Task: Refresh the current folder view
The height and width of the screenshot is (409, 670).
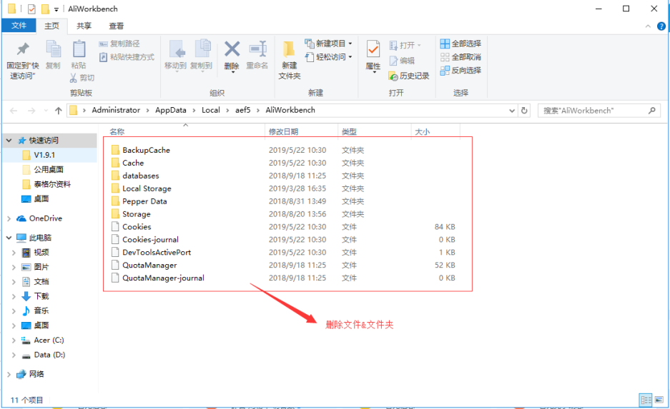Action: tap(524, 111)
